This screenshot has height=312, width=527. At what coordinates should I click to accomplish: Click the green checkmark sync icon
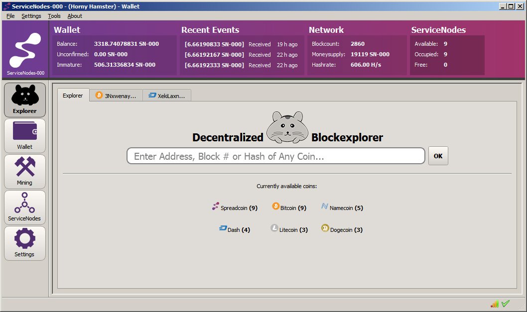(x=506, y=303)
